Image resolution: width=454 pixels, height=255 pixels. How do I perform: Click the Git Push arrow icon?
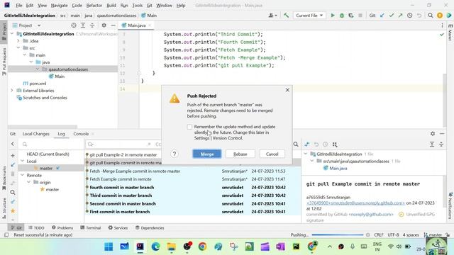[x=400, y=16]
